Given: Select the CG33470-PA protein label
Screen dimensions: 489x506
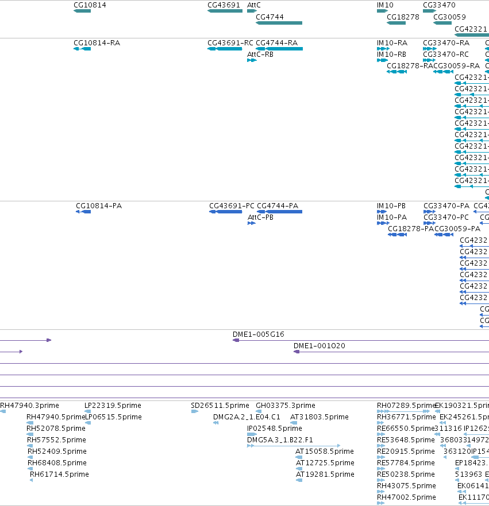Looking at the screenshot, I should (x=446, y=206).
